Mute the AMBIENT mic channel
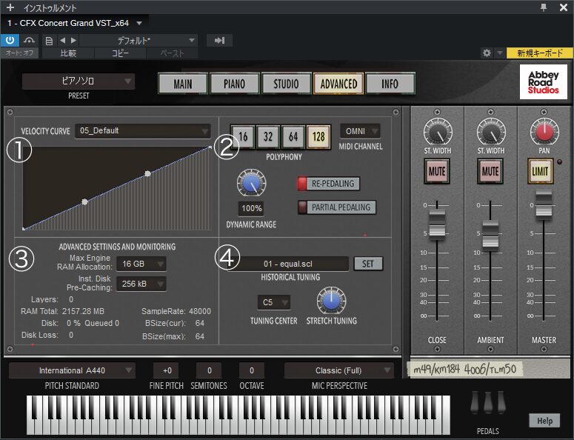The height and width of the screenshot is (440, 574). click(x=490, y=171)
